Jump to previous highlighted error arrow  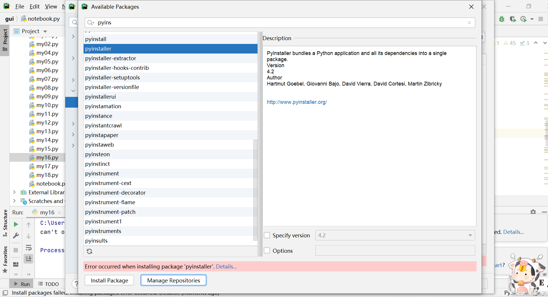pos(536,43)
